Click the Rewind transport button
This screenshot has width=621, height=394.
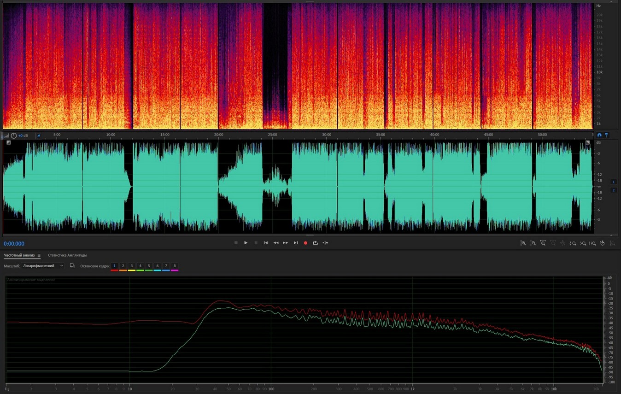(275, 243)
